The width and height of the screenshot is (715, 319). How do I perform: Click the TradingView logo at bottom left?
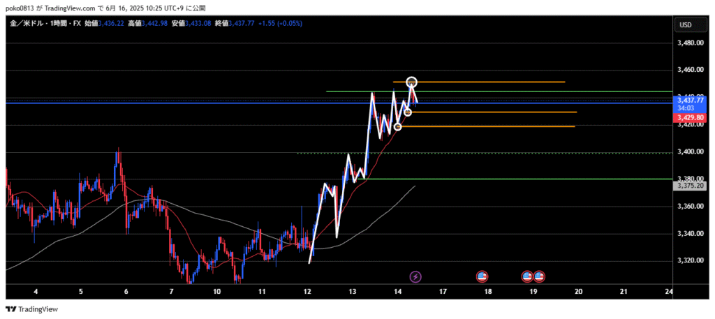click(32, 309)
